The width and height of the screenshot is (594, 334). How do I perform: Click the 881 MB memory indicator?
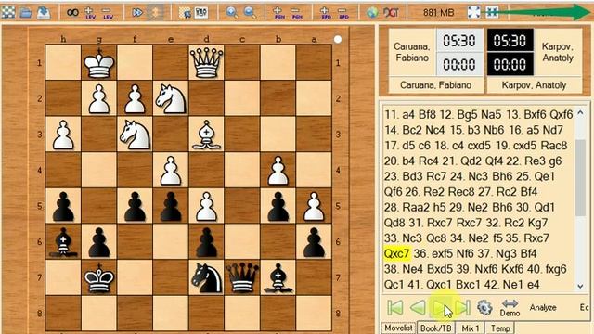[x=438, y=13]
